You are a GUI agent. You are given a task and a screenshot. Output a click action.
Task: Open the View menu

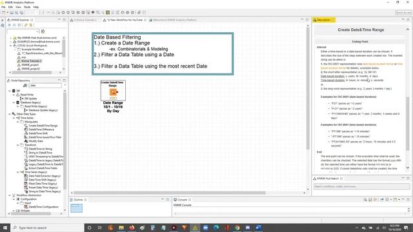tap(18, 7)
